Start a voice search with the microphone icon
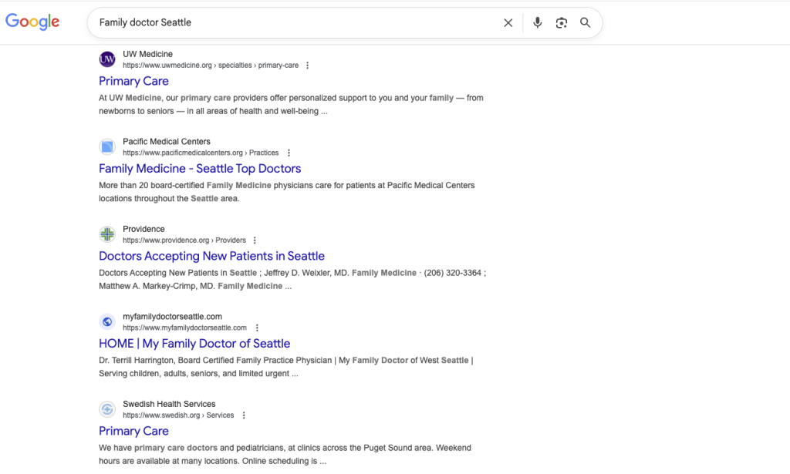The height and width of the screenshot is (474, 790). pos(538,22)
